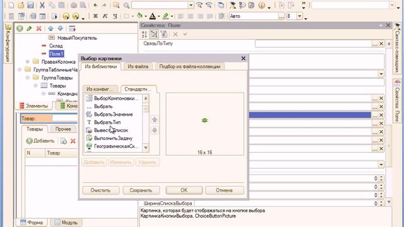This screenshot has height=227, width=404.
Task: Move tree element up with the blue arrow
Action: [50, 28]
